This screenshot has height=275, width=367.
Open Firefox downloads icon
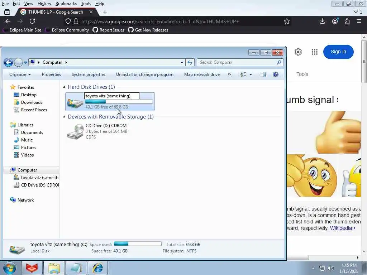point(322,21)
